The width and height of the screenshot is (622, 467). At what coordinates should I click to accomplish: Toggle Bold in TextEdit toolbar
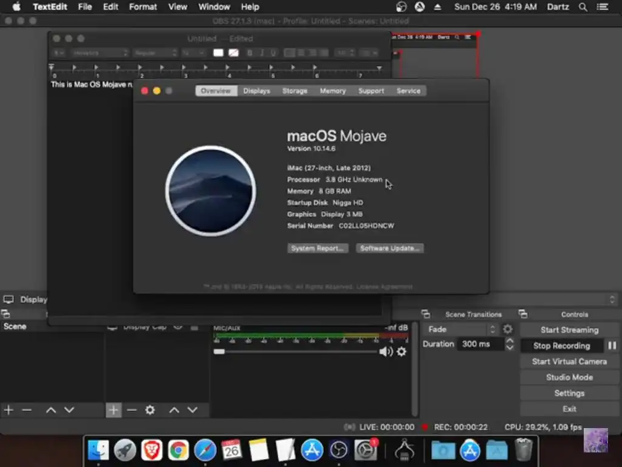(x=250, y=53)
